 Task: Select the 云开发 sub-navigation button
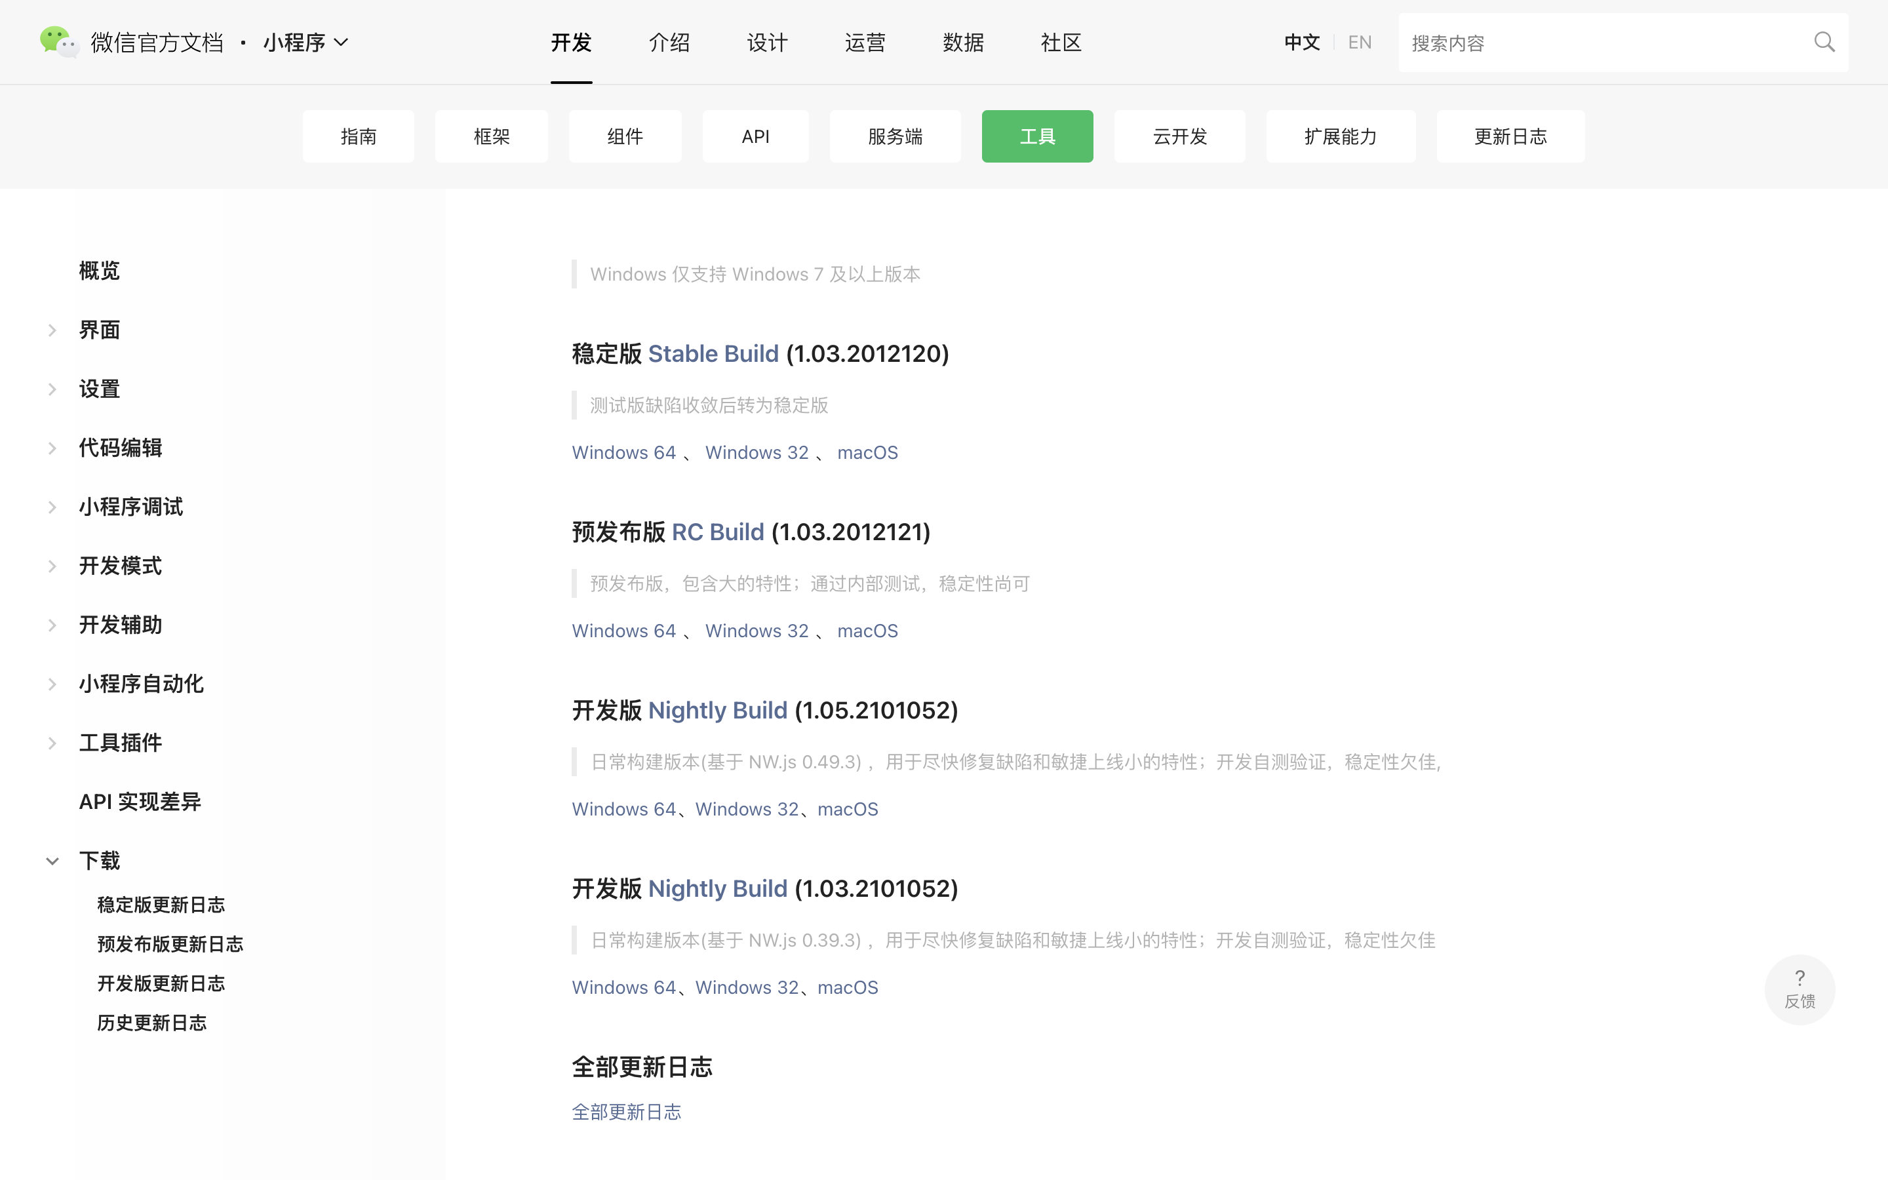coord(1179,136)
